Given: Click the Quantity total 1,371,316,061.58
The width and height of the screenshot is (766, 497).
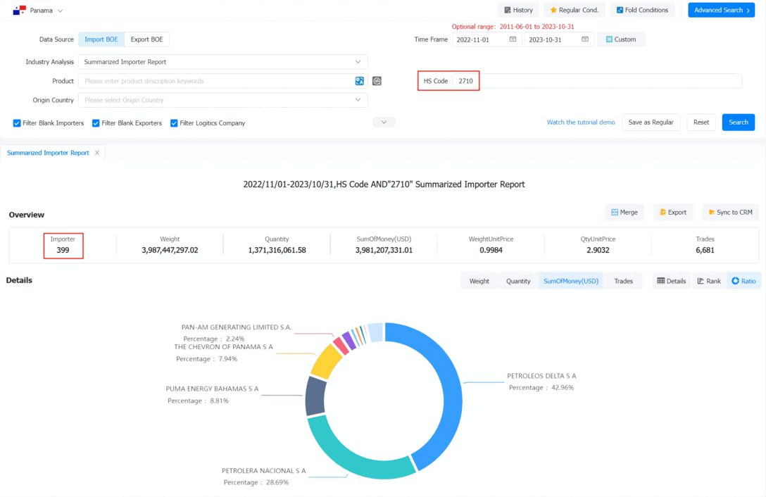Looking at the screenshot, I should pyautogui.click(x=277, y=250).
